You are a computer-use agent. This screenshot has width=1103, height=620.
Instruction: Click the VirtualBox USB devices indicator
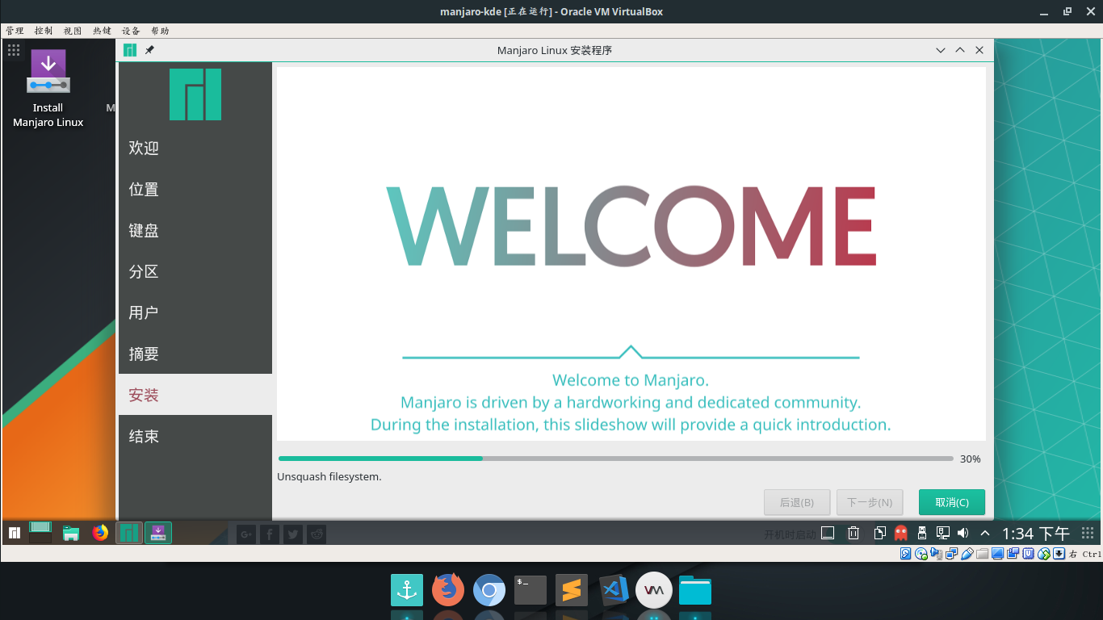[x=967, y=554]
